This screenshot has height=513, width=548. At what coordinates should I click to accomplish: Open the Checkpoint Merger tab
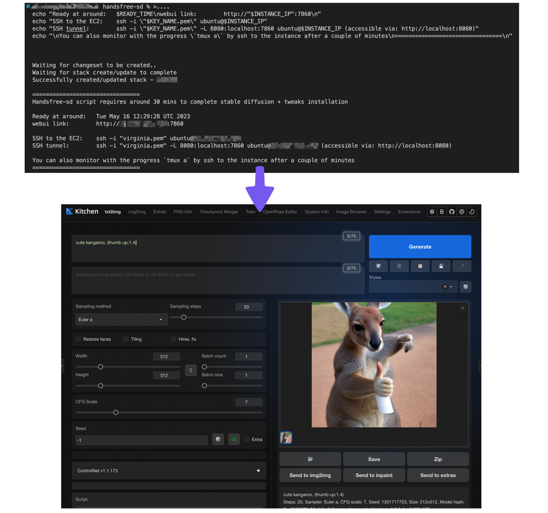click(x=219, y=212)
